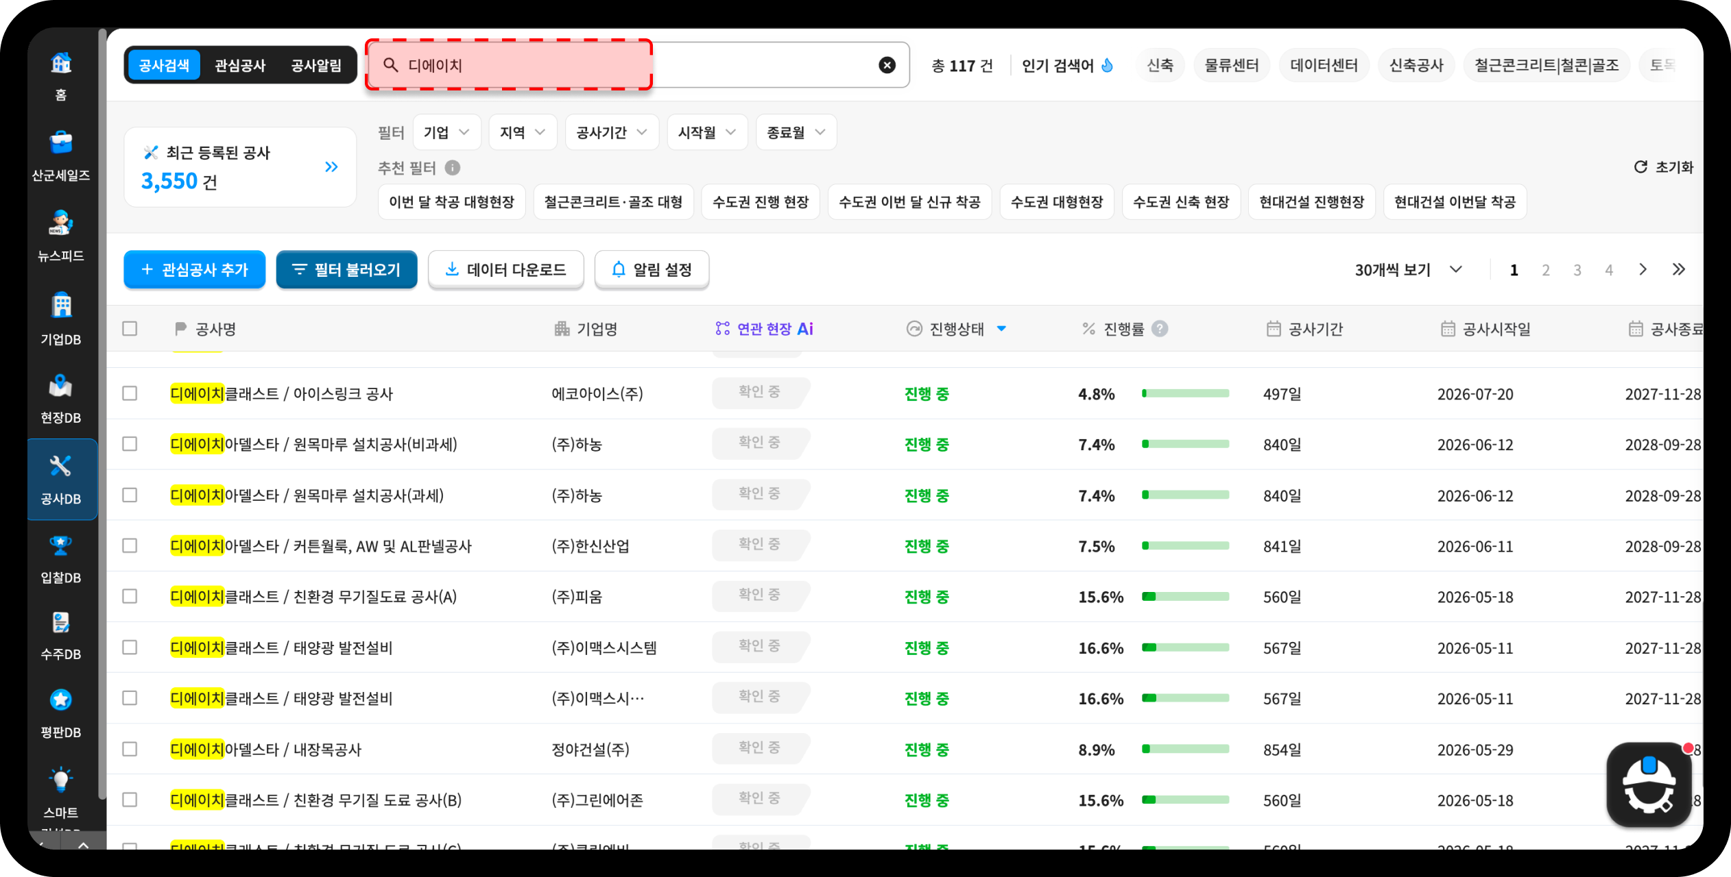Sort by 진행상태 arrow
The width and height of the screenshot is (1731, 877).
pos(1001,329)
